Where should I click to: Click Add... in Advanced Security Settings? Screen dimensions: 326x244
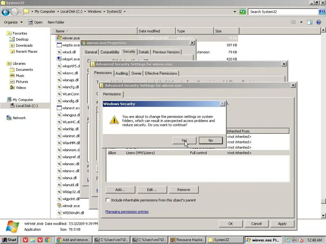[x=120, y=190]
